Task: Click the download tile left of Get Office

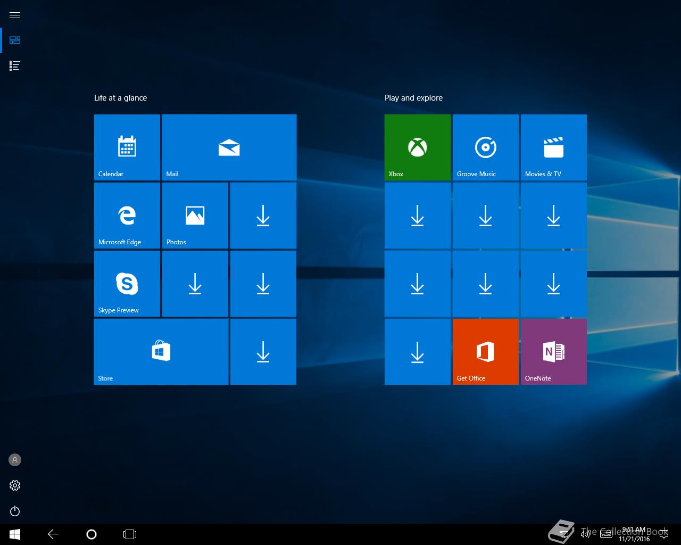Action: pyautogui.click(x=418, y=352)
